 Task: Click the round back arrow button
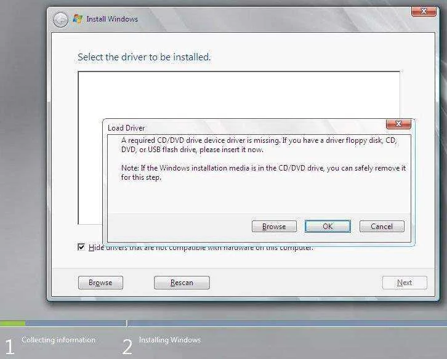(60, 20)
